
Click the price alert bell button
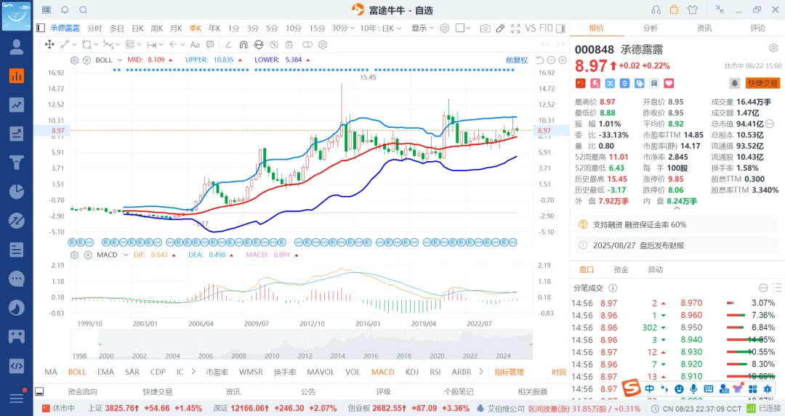pyautogui.click(x=734, y=83)
